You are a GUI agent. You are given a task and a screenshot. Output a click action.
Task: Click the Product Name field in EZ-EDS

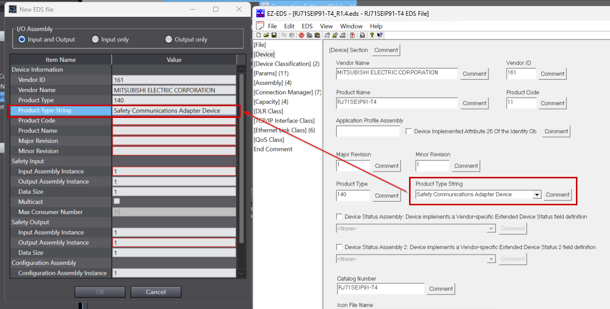pos(397,103)
